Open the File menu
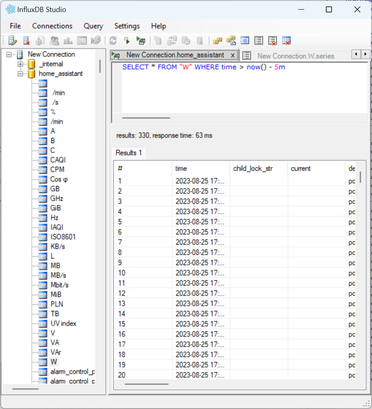 tap(15, 26)
